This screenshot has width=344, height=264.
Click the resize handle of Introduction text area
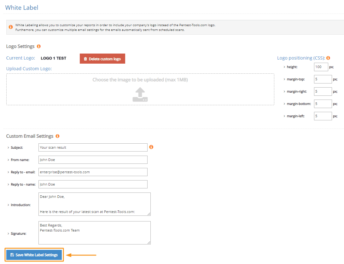pyautogui.click(x=149, y=214)
